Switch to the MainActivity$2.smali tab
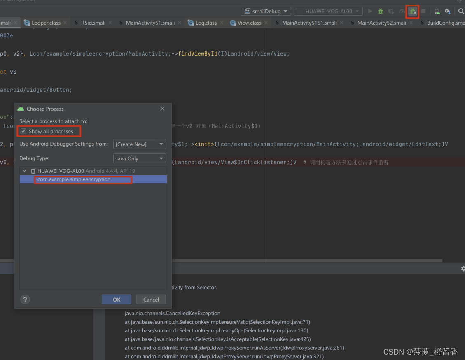 point(382,23)
